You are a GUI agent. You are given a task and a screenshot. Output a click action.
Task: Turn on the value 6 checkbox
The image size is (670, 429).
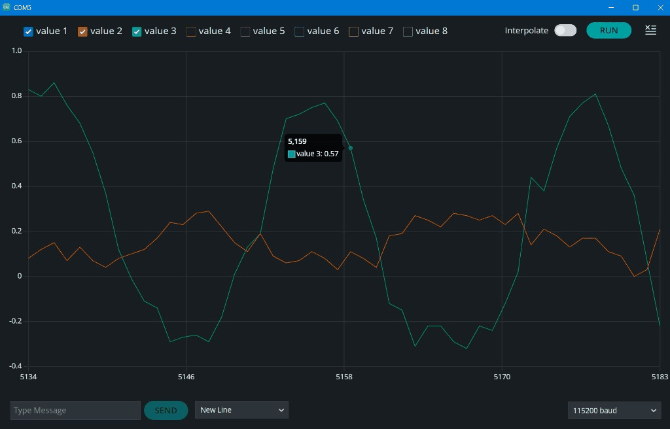point(300,31)
